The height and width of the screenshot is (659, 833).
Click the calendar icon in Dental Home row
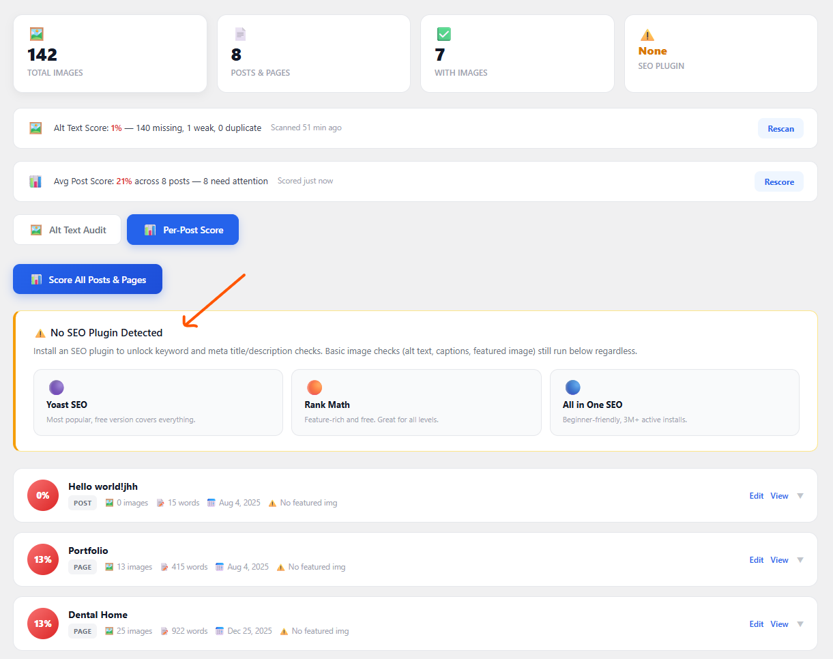click(x=220, y=631)
